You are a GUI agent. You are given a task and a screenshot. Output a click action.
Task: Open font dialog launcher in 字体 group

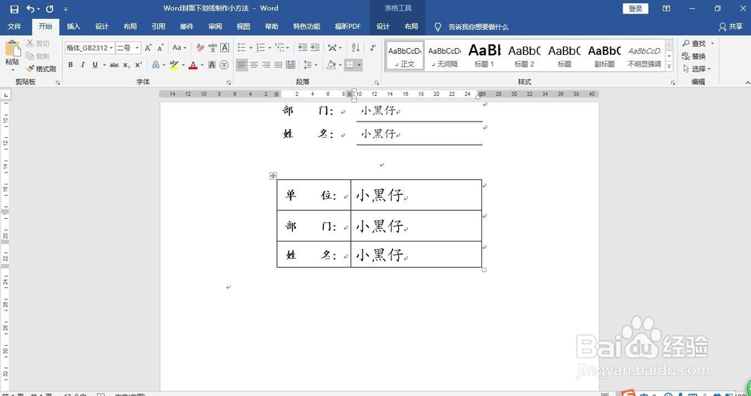(x=229, y=82)
